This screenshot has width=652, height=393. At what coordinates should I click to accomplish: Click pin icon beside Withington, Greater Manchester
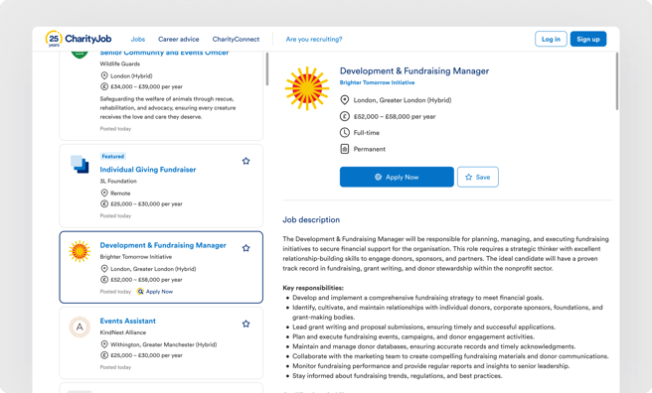[104, 344]
